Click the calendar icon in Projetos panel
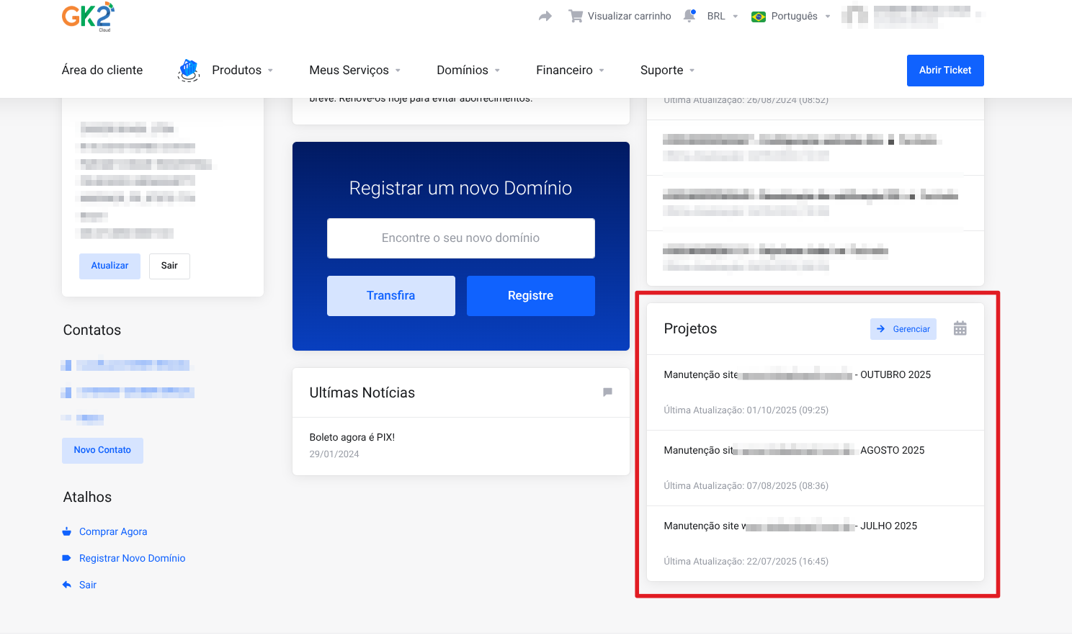1072x643 pixels. (960, 329)
